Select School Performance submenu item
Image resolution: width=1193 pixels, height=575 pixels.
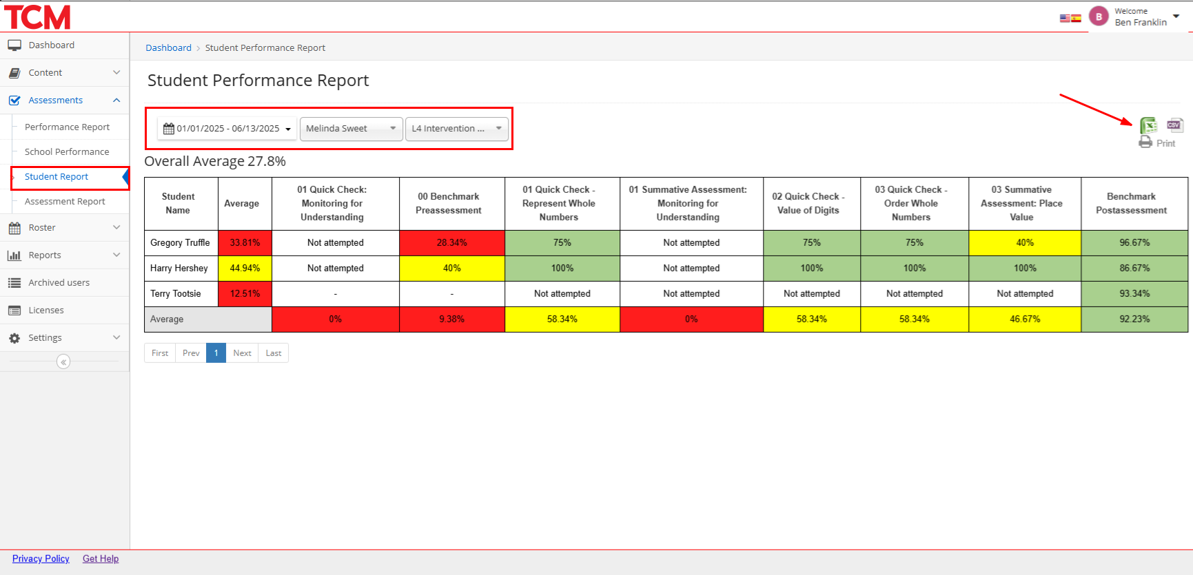pos(67,152)
